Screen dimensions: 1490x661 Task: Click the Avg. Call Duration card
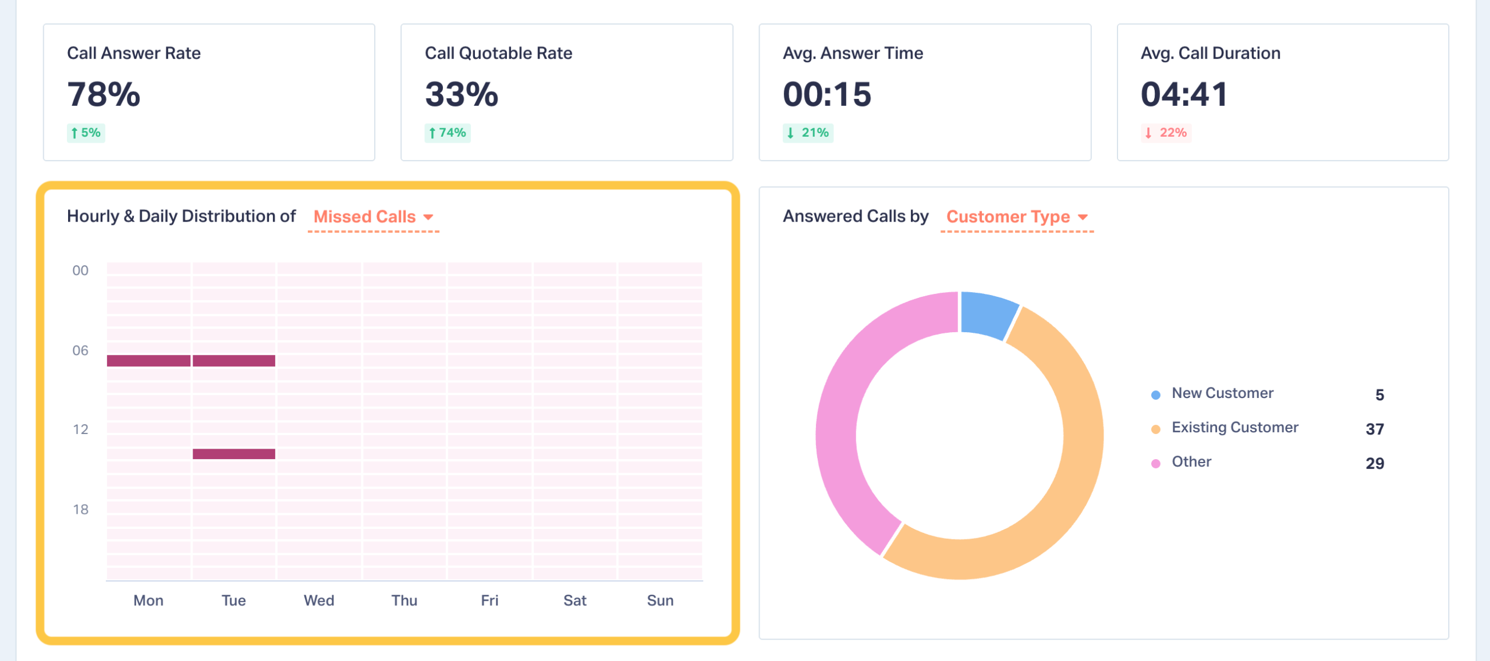[1282, 92]
